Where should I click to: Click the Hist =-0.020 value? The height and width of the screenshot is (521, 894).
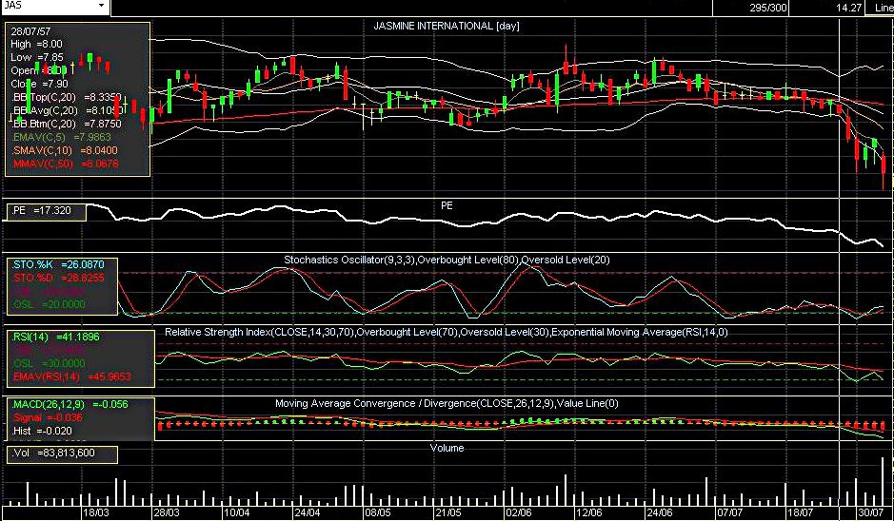click(x=42, y=431)
